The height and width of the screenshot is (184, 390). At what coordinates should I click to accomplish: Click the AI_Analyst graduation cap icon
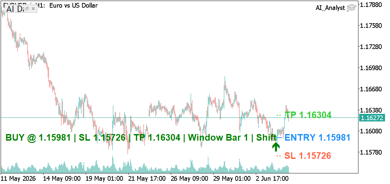tap(351, 8)
